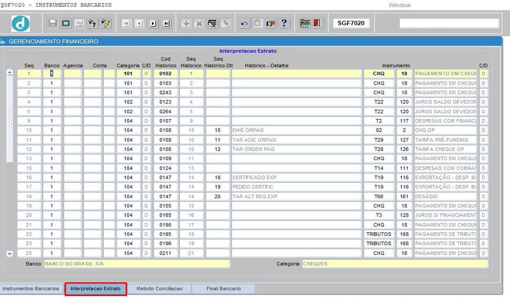Click the pointing hand toolbar icon
Screen dimensions: 510x304
pos(271,23)
